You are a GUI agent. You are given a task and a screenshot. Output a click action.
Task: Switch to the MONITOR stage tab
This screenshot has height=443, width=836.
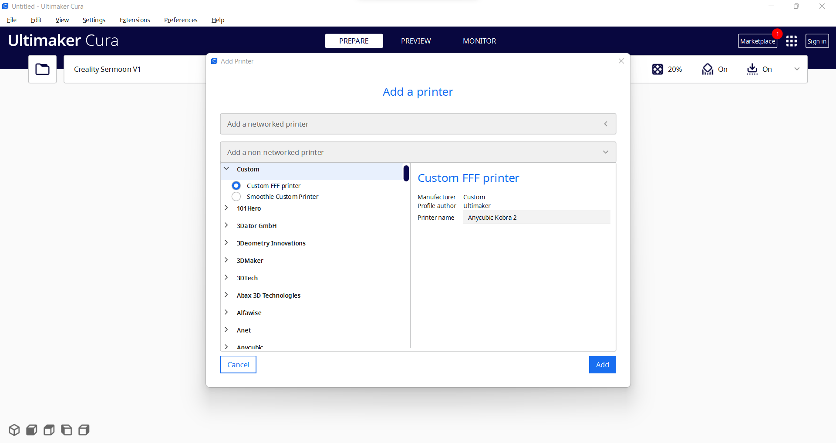click(479, 41)
